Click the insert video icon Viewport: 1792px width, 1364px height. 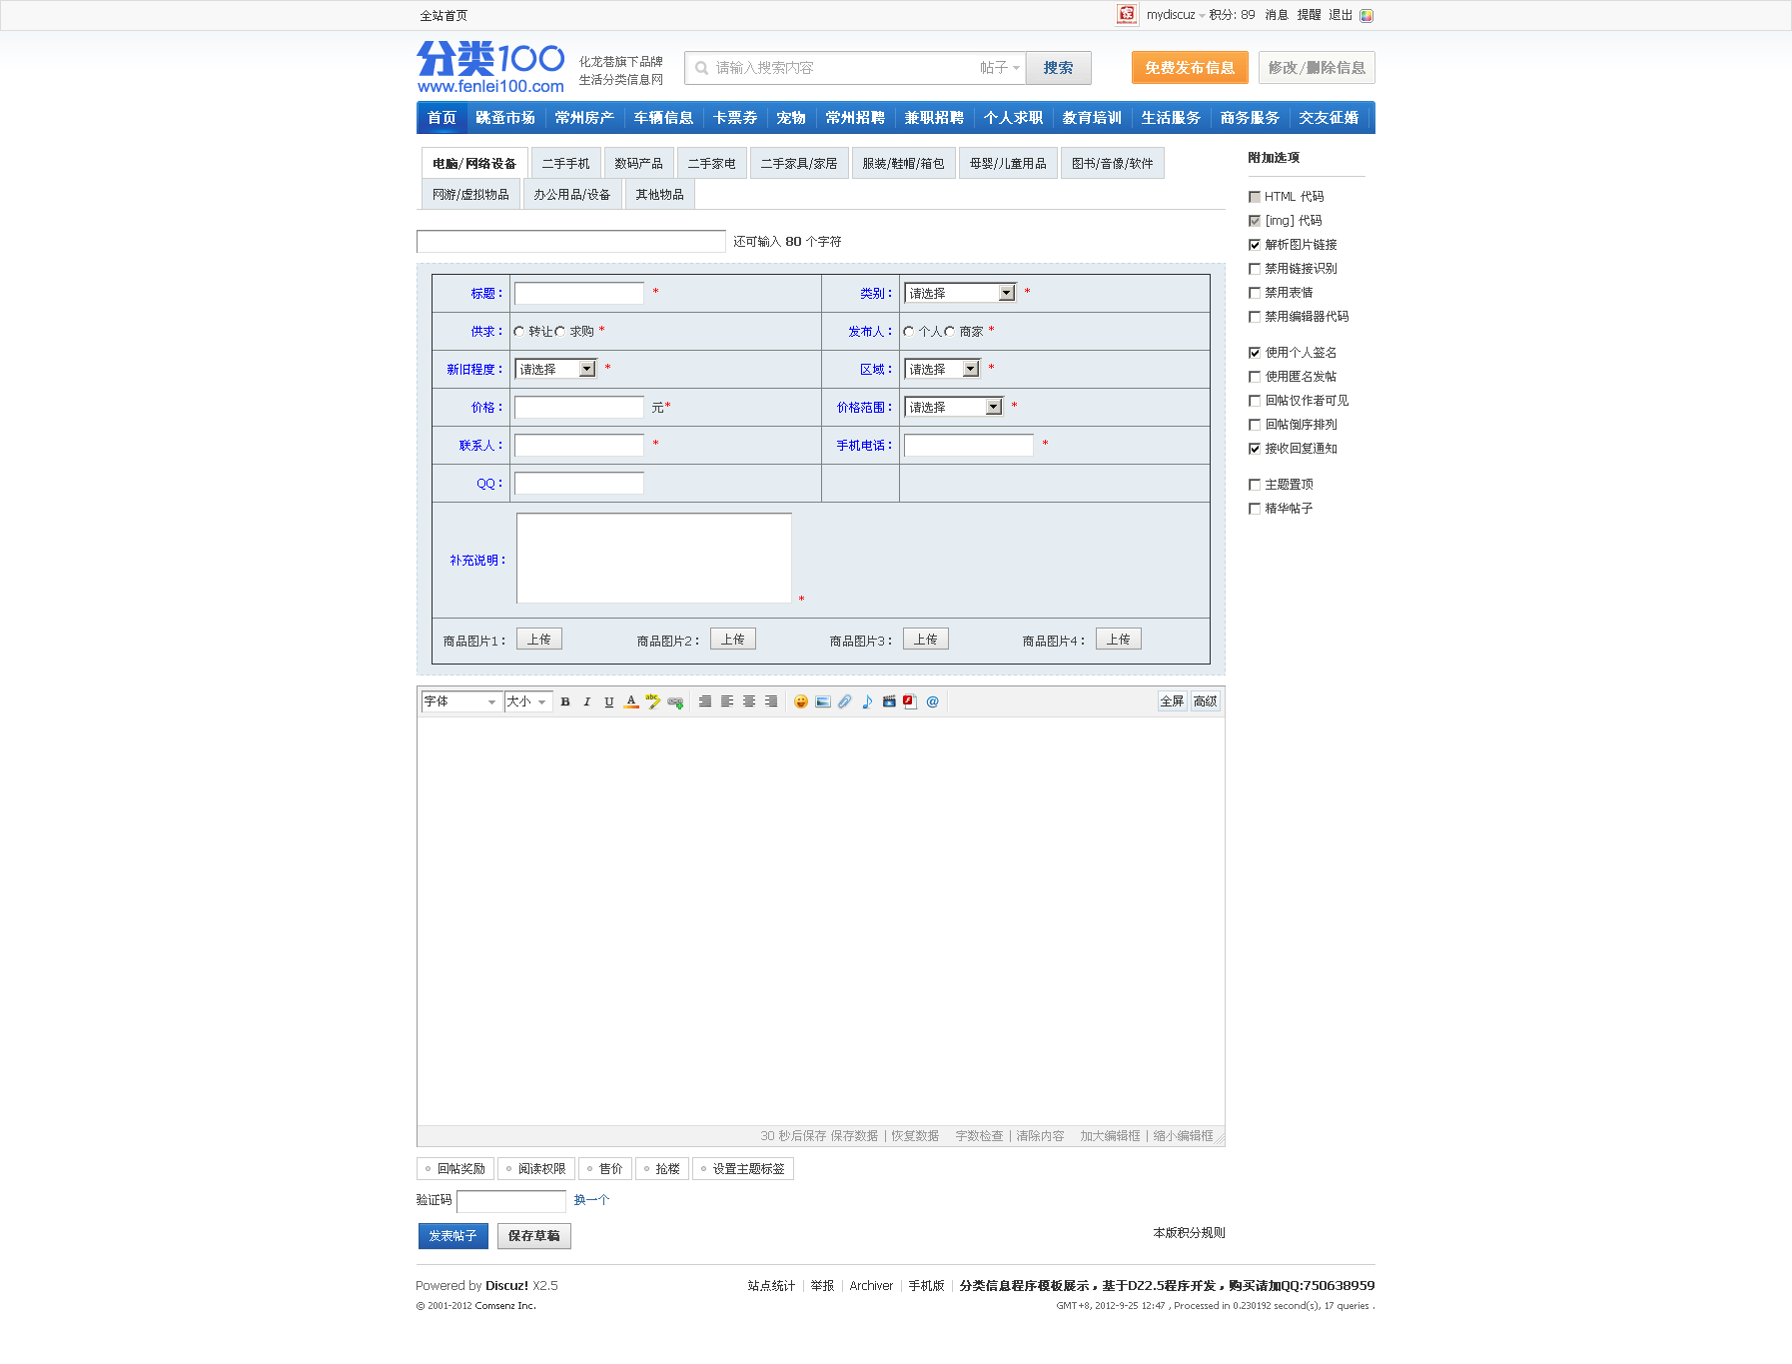click(x=889, y=701)
